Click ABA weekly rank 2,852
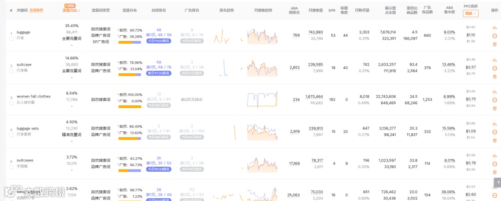501x201 pixels. coord(295,67)
